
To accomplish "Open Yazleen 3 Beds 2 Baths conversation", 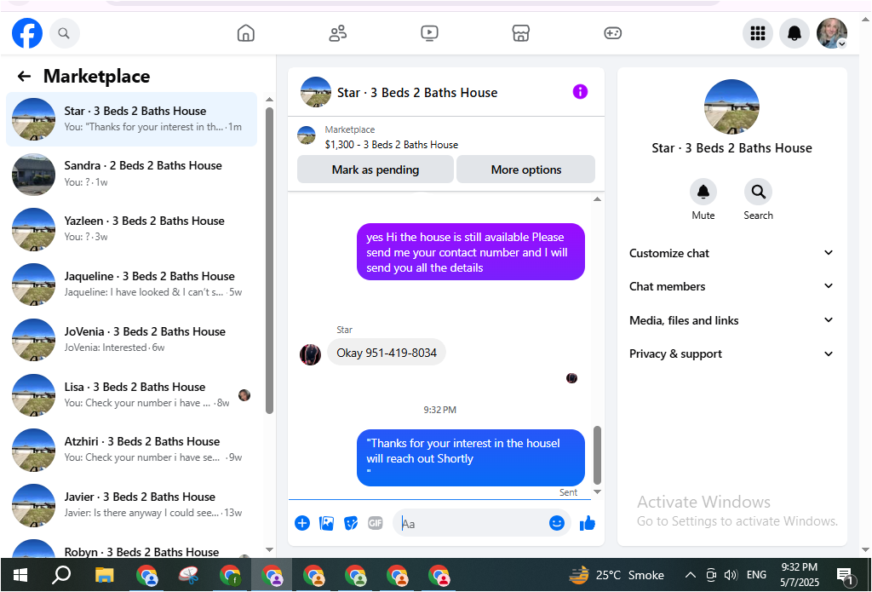I will point(132,229).
